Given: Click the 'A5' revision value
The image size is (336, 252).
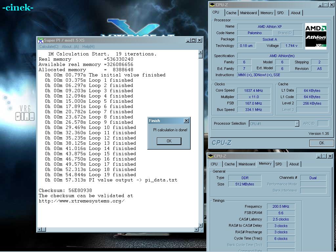Looking at the screenshot, I should point(319,69).
